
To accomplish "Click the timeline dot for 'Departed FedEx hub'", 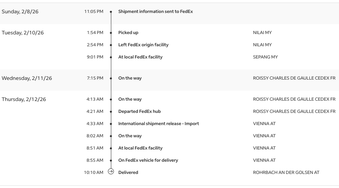I will coord(111,112).
